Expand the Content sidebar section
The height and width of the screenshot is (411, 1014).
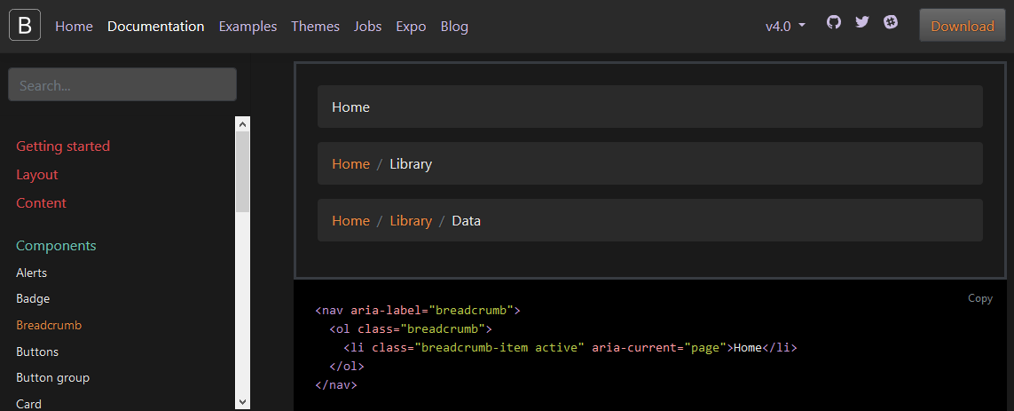[42, 203]
